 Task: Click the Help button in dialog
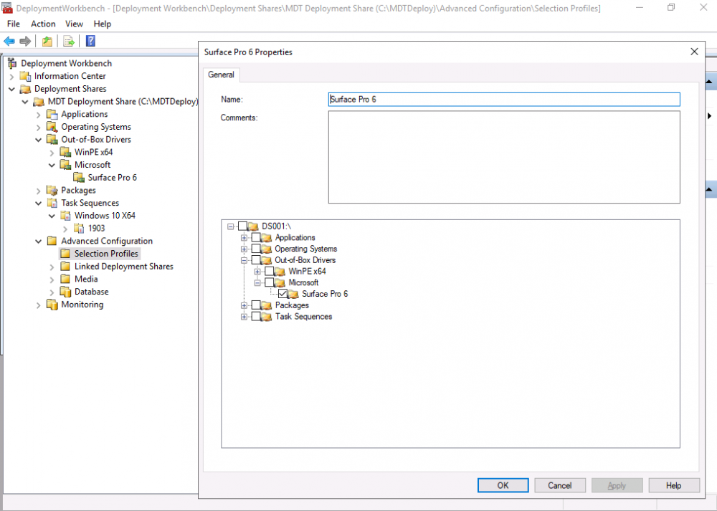[x=673, y=485]
